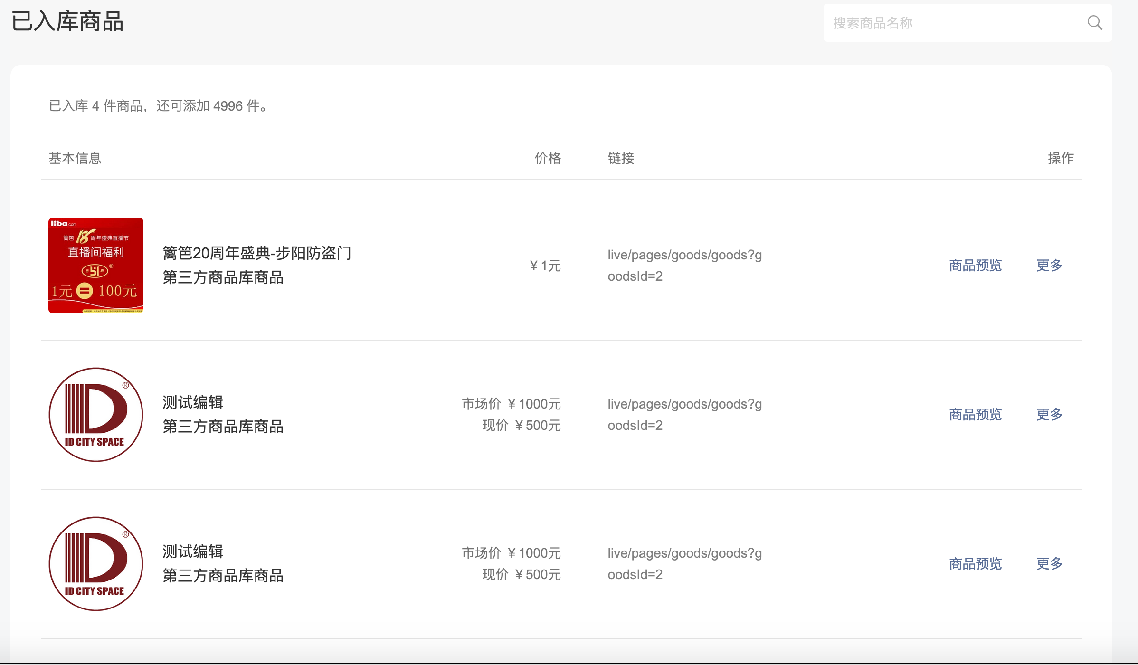The width and height of the screenshot is (1138, 665).
Task: Click 商品预览 in the third row
Action: coord(975,564)
